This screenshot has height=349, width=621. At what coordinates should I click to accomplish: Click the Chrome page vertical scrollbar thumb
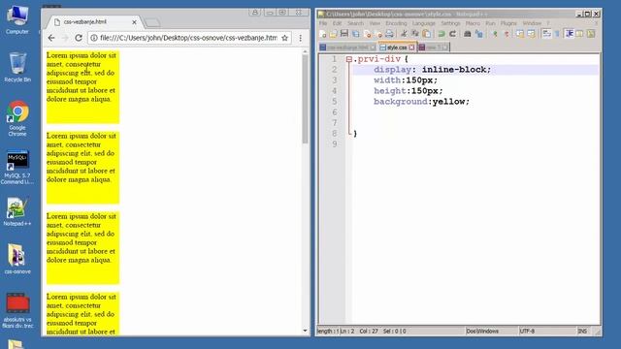click(305, 99)
